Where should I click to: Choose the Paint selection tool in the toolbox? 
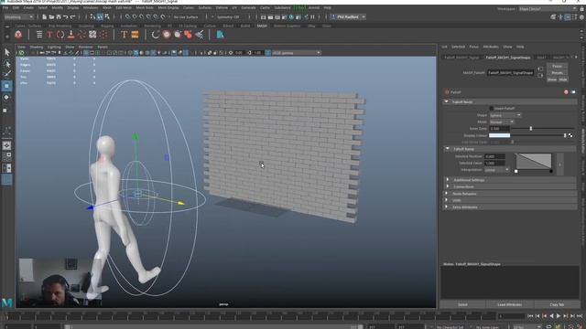click(6, 74)
